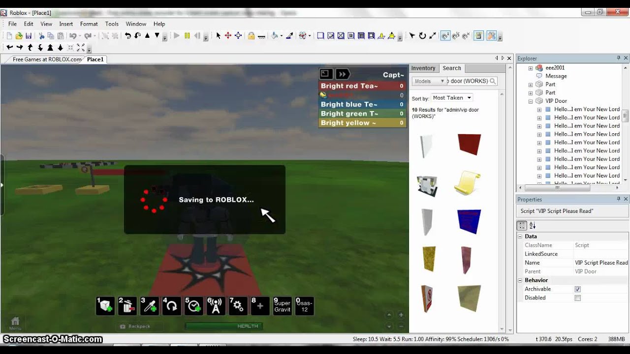Open the Edit menu
Viewport: 630px width, 354px height.
pos(29,24)
